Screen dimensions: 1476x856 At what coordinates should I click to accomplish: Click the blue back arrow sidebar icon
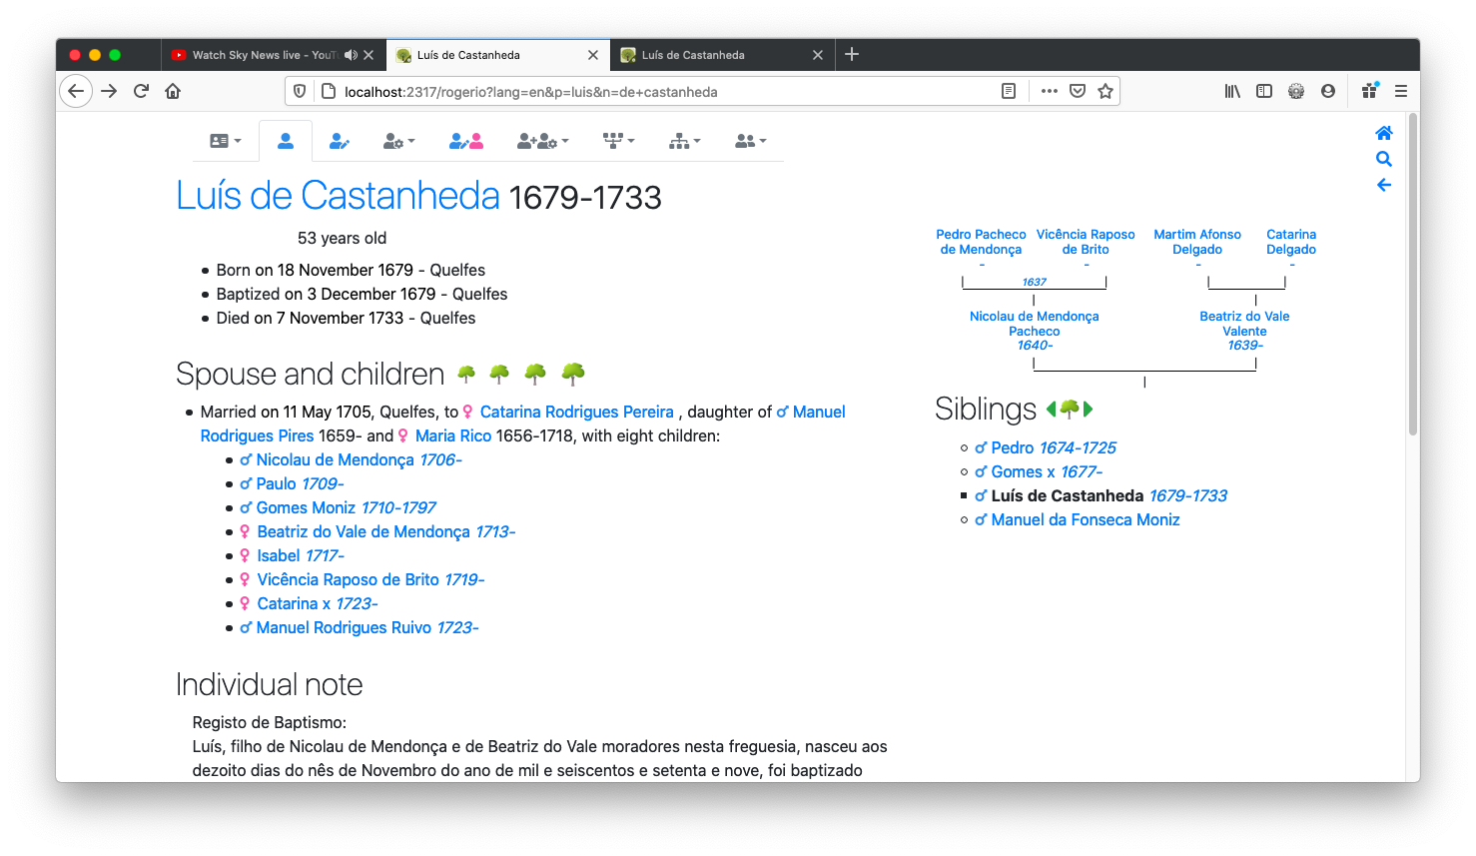(1383, 185)
